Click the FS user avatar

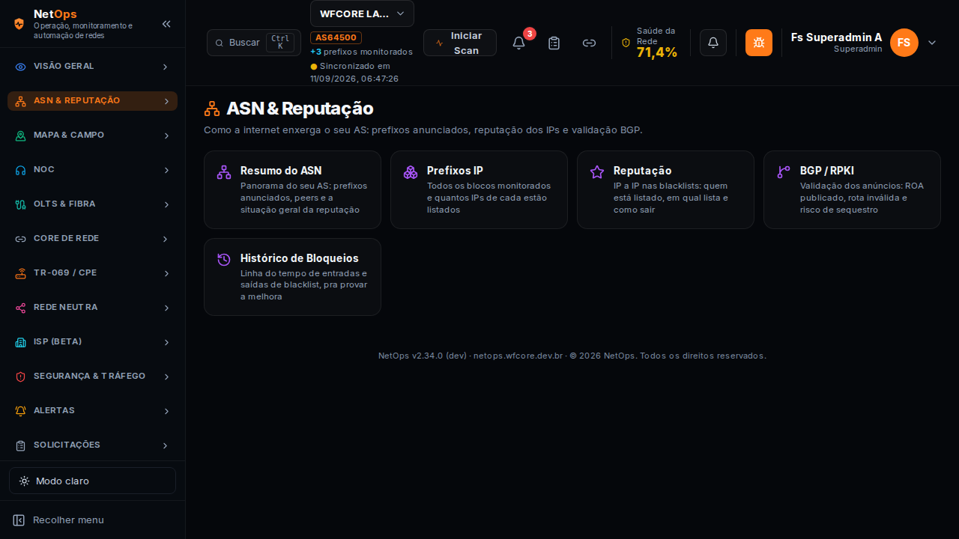click(904, 43)
